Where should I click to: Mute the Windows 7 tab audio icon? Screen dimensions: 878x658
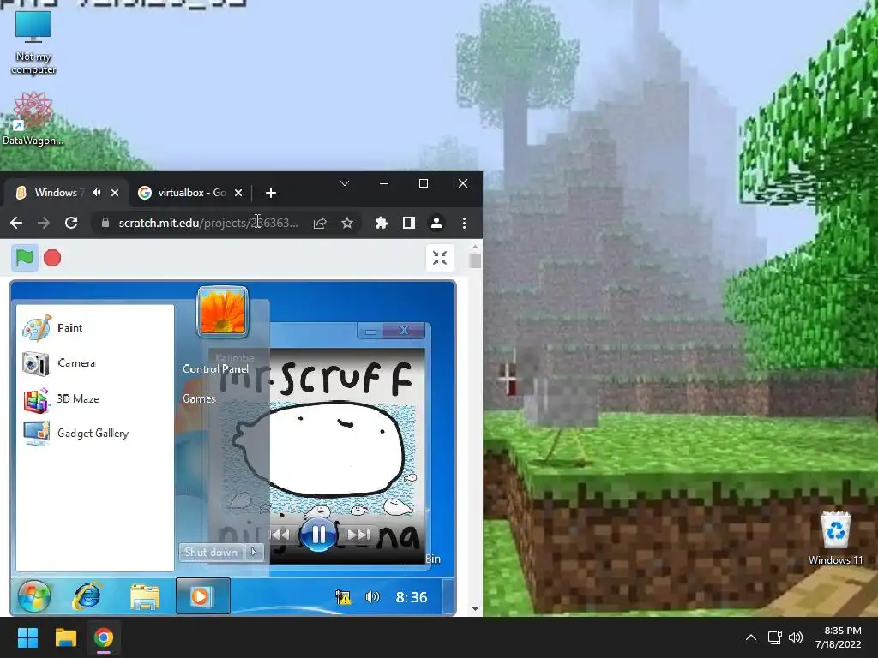[97, 193]
